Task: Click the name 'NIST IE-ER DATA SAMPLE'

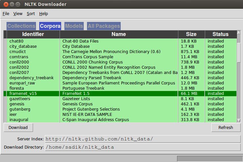Action: [x=87, y=115]
